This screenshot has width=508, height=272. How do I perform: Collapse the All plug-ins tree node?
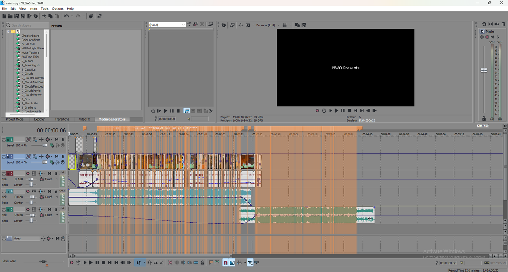[x=8, y=32]
